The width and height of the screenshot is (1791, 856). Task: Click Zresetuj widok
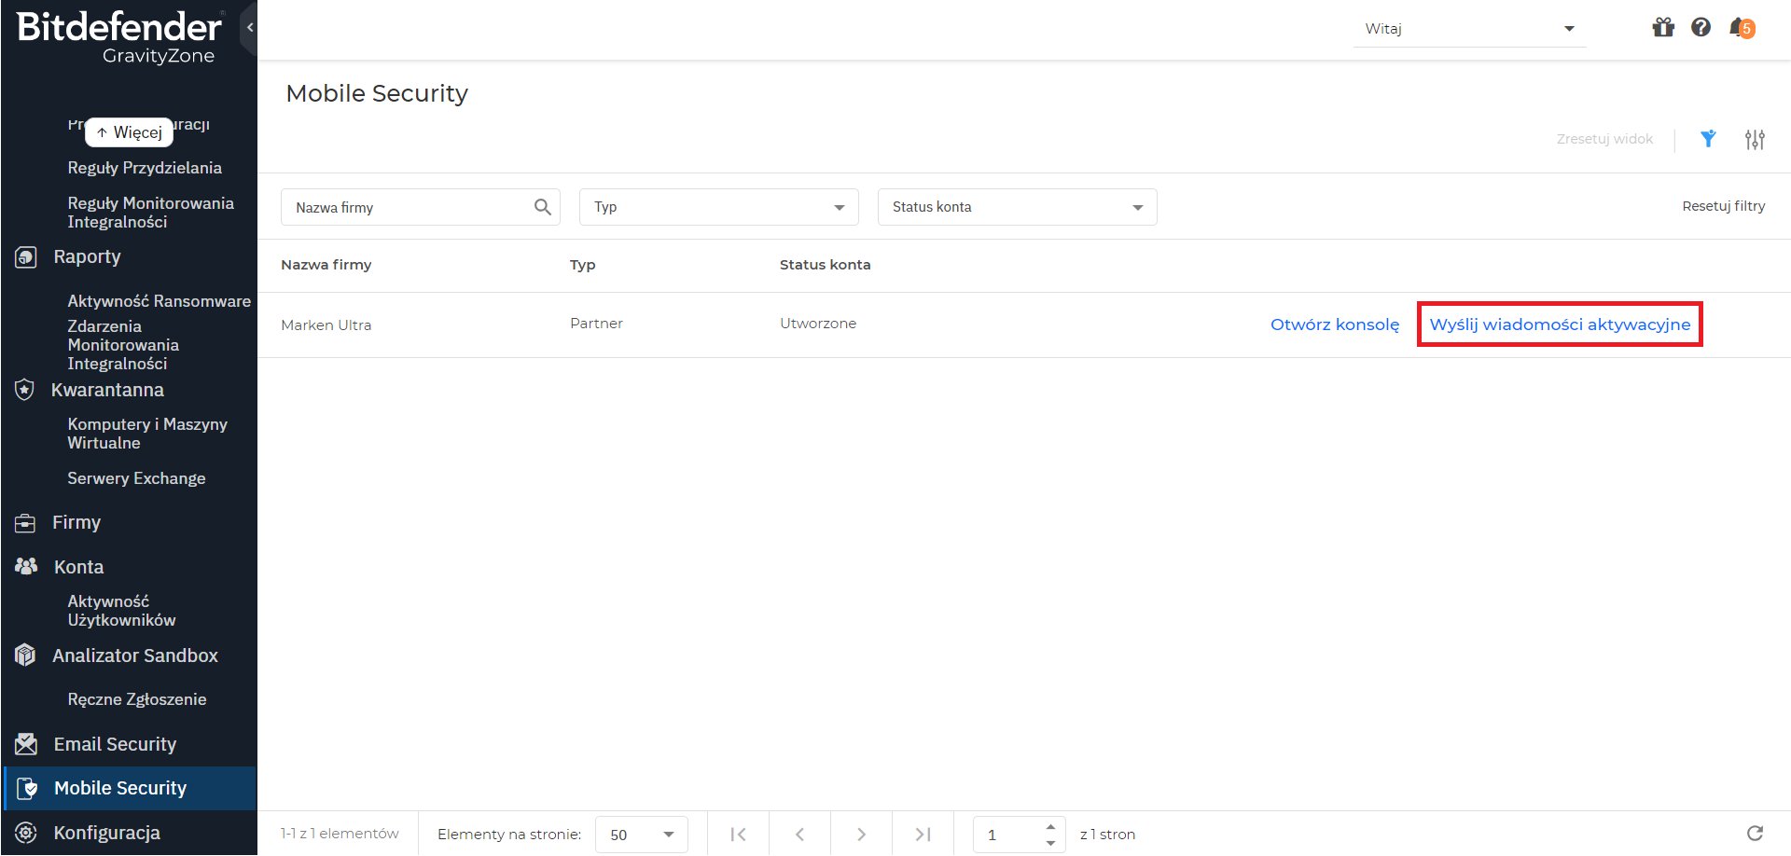click(1604, 139)
